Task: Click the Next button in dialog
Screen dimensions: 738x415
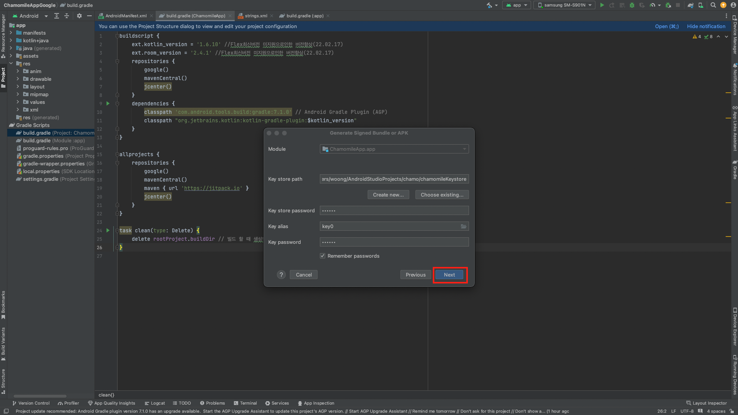Action: (x=449, y=275)
